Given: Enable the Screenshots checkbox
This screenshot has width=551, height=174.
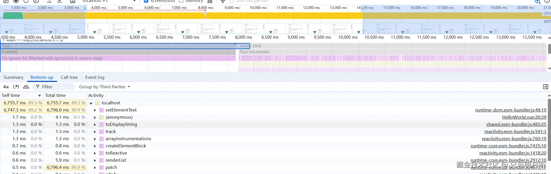Looking at the screenshot, I should pyautogui.click(x=146, y=1).
